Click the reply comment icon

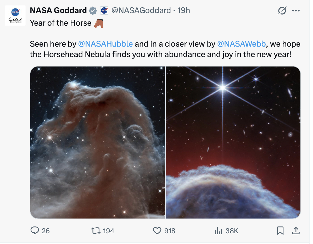click(35, 231)
